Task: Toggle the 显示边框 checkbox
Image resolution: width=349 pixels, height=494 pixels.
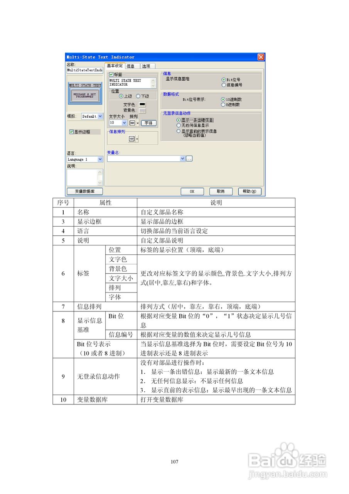Action: tap(71, 131)
